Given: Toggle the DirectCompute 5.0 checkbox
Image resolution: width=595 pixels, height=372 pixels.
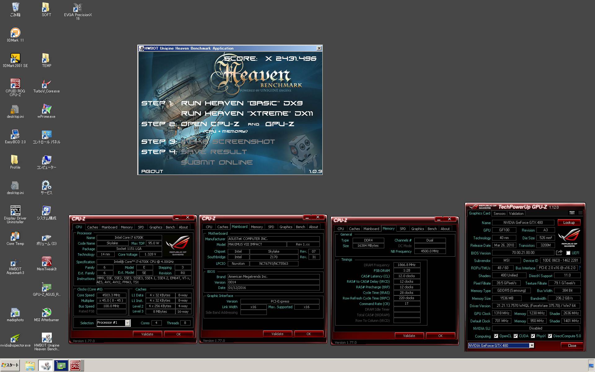Looking at the screenshot, I should pyautogui.click(x=550, y=336).
